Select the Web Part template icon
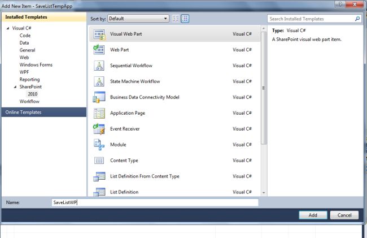Viewport: 367px width, 238px height. click(99, 50)
